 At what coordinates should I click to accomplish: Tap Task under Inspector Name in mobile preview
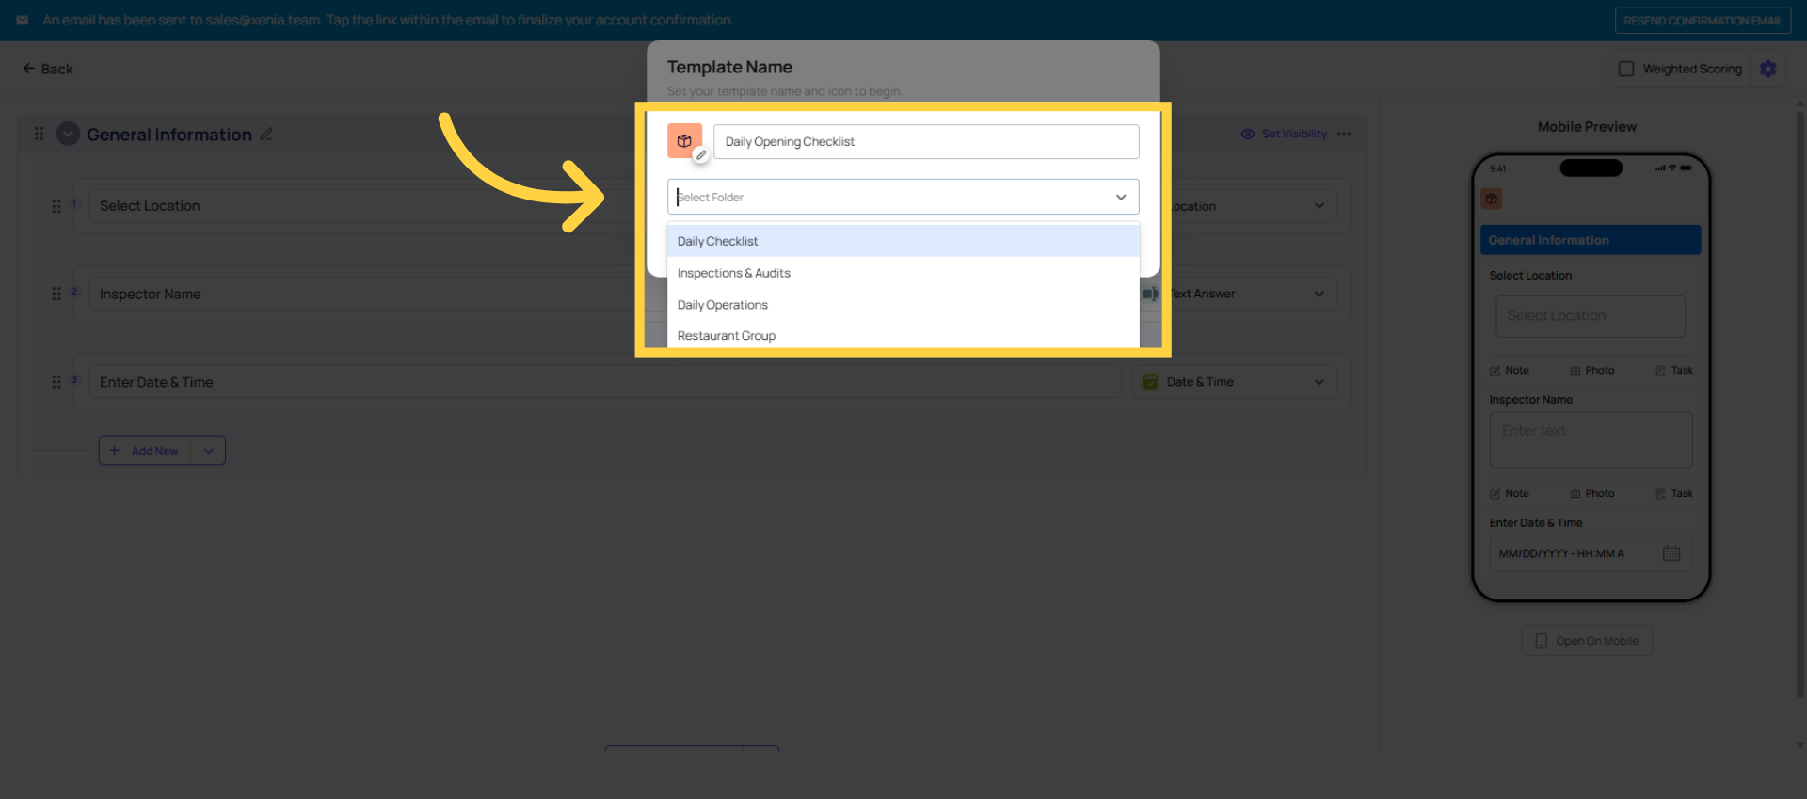pos(1674,494)
